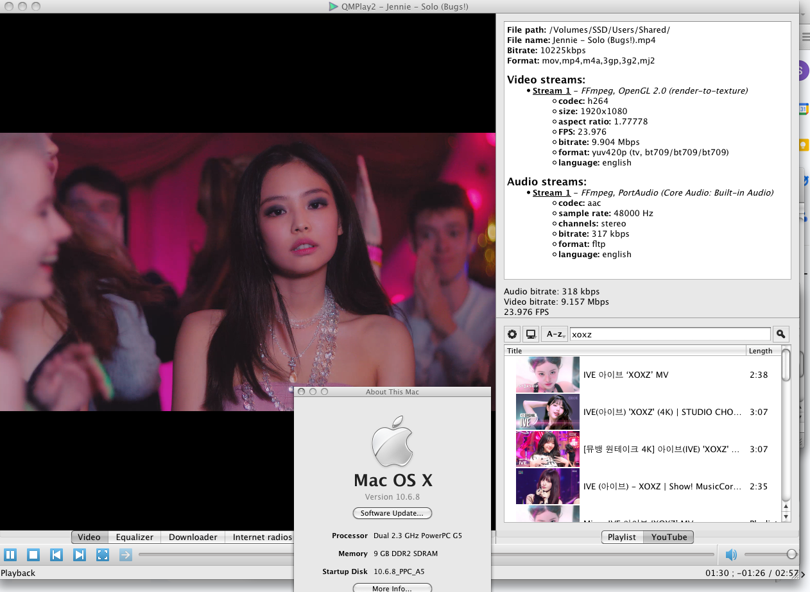810x592 pixels.
Task: Open the Internet radios tab
Action: click(x=262, y=537)
